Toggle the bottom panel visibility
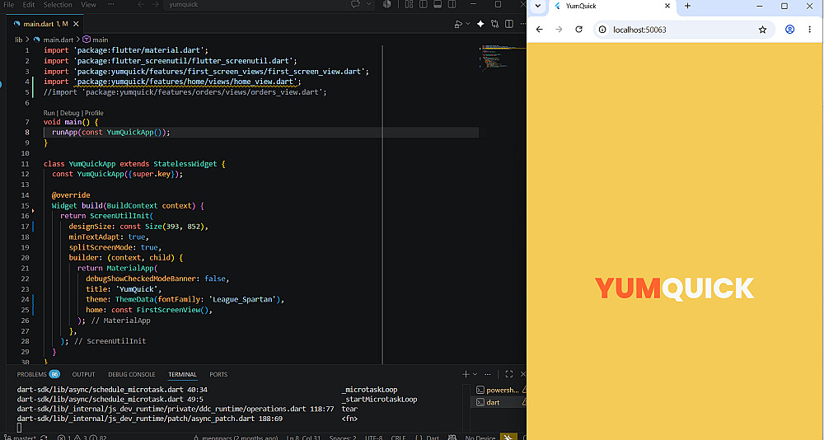This screenshot has width=824, height=440. coord(438,4)
